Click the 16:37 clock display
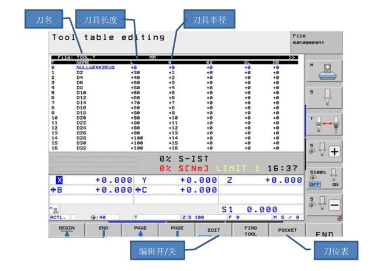Viewport: 374px width, 271px height. click(x=283, y=169)
